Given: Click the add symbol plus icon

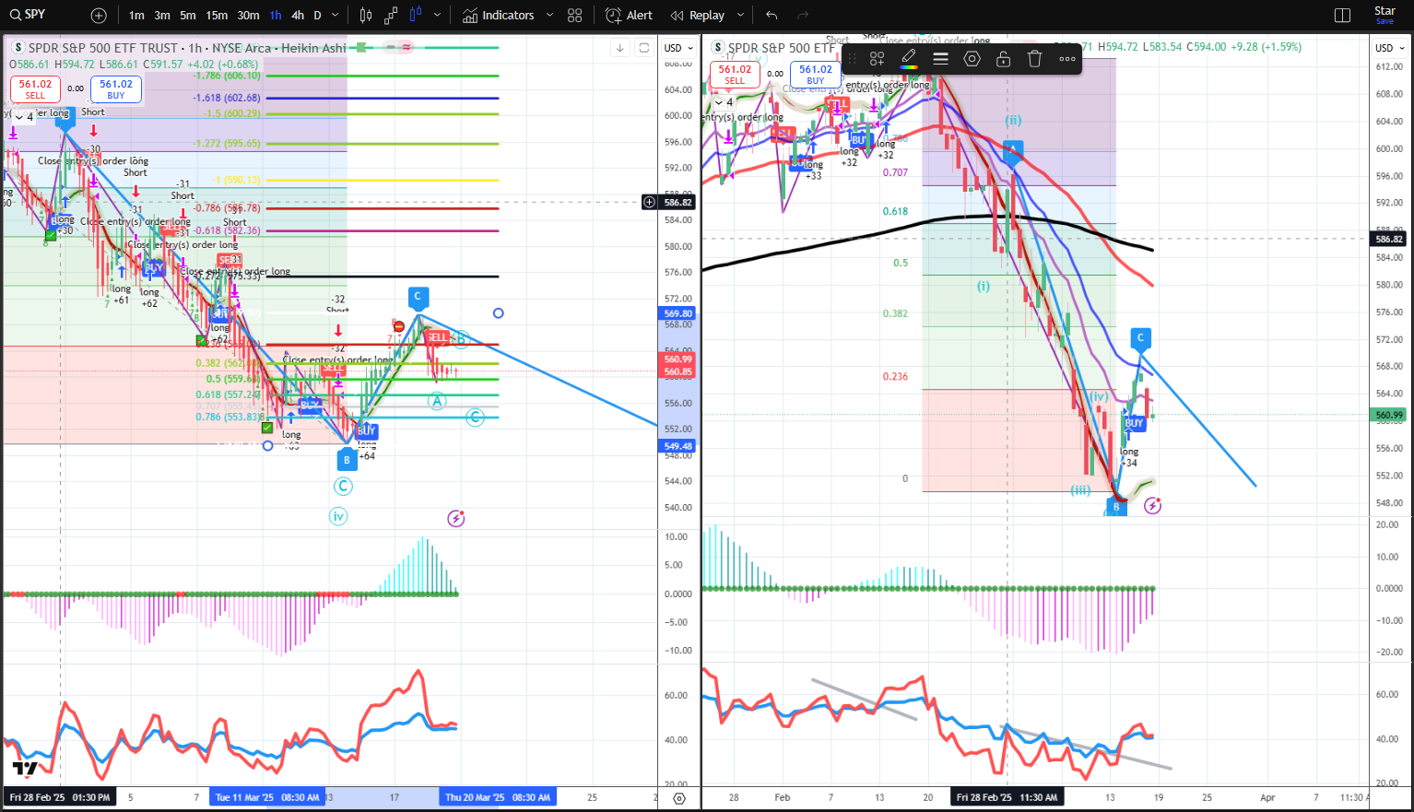Looking at the screenshot, I should coord(99,16).
